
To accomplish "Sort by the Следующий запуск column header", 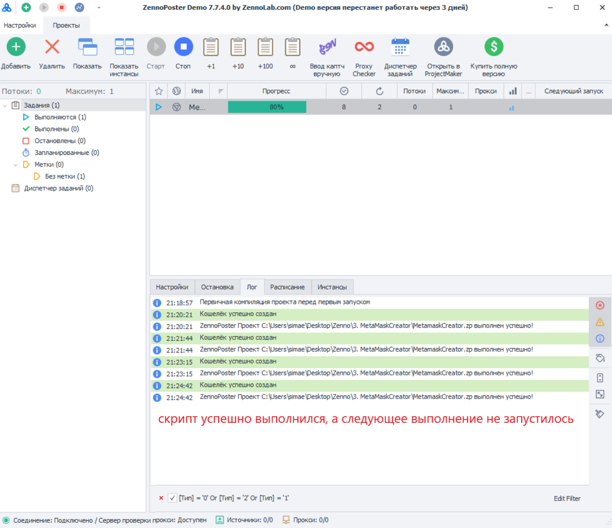I will pos(574,91).
